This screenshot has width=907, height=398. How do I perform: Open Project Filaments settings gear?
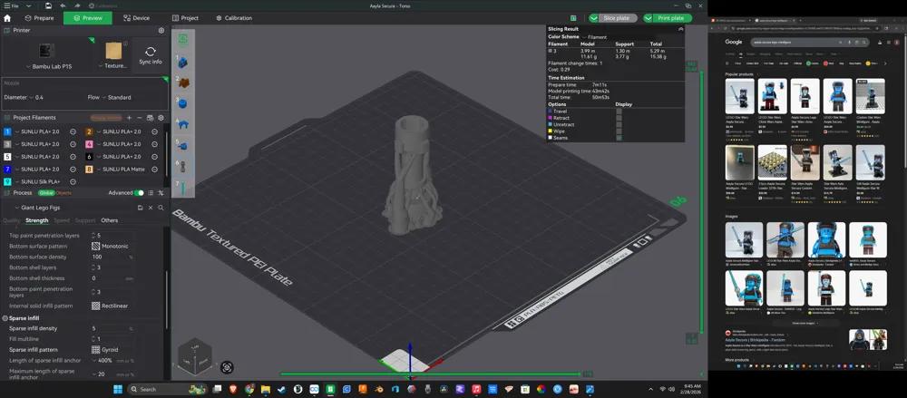161,118
